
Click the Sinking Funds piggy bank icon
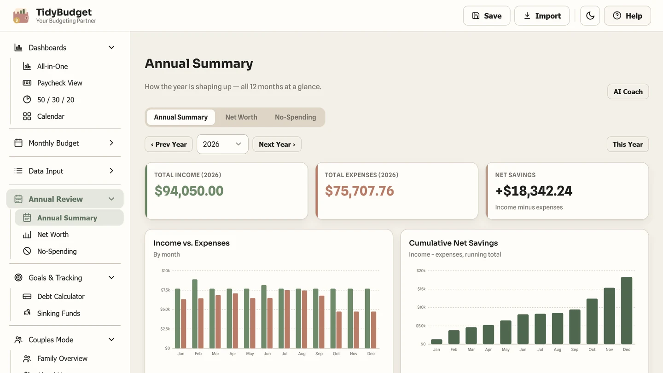pos(27,313)
